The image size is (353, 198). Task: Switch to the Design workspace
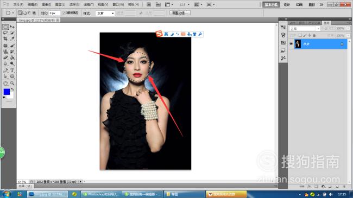click(287, 4)
